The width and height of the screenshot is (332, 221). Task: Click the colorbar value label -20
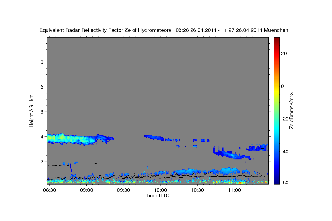click(x=285, y=119)
